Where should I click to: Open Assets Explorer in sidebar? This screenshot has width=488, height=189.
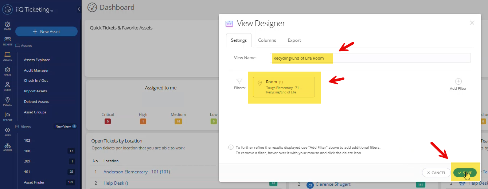37,60
